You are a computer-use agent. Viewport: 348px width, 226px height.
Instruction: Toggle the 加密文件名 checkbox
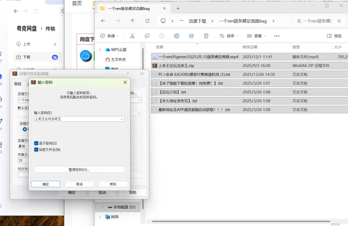click(x=37, y=150)
